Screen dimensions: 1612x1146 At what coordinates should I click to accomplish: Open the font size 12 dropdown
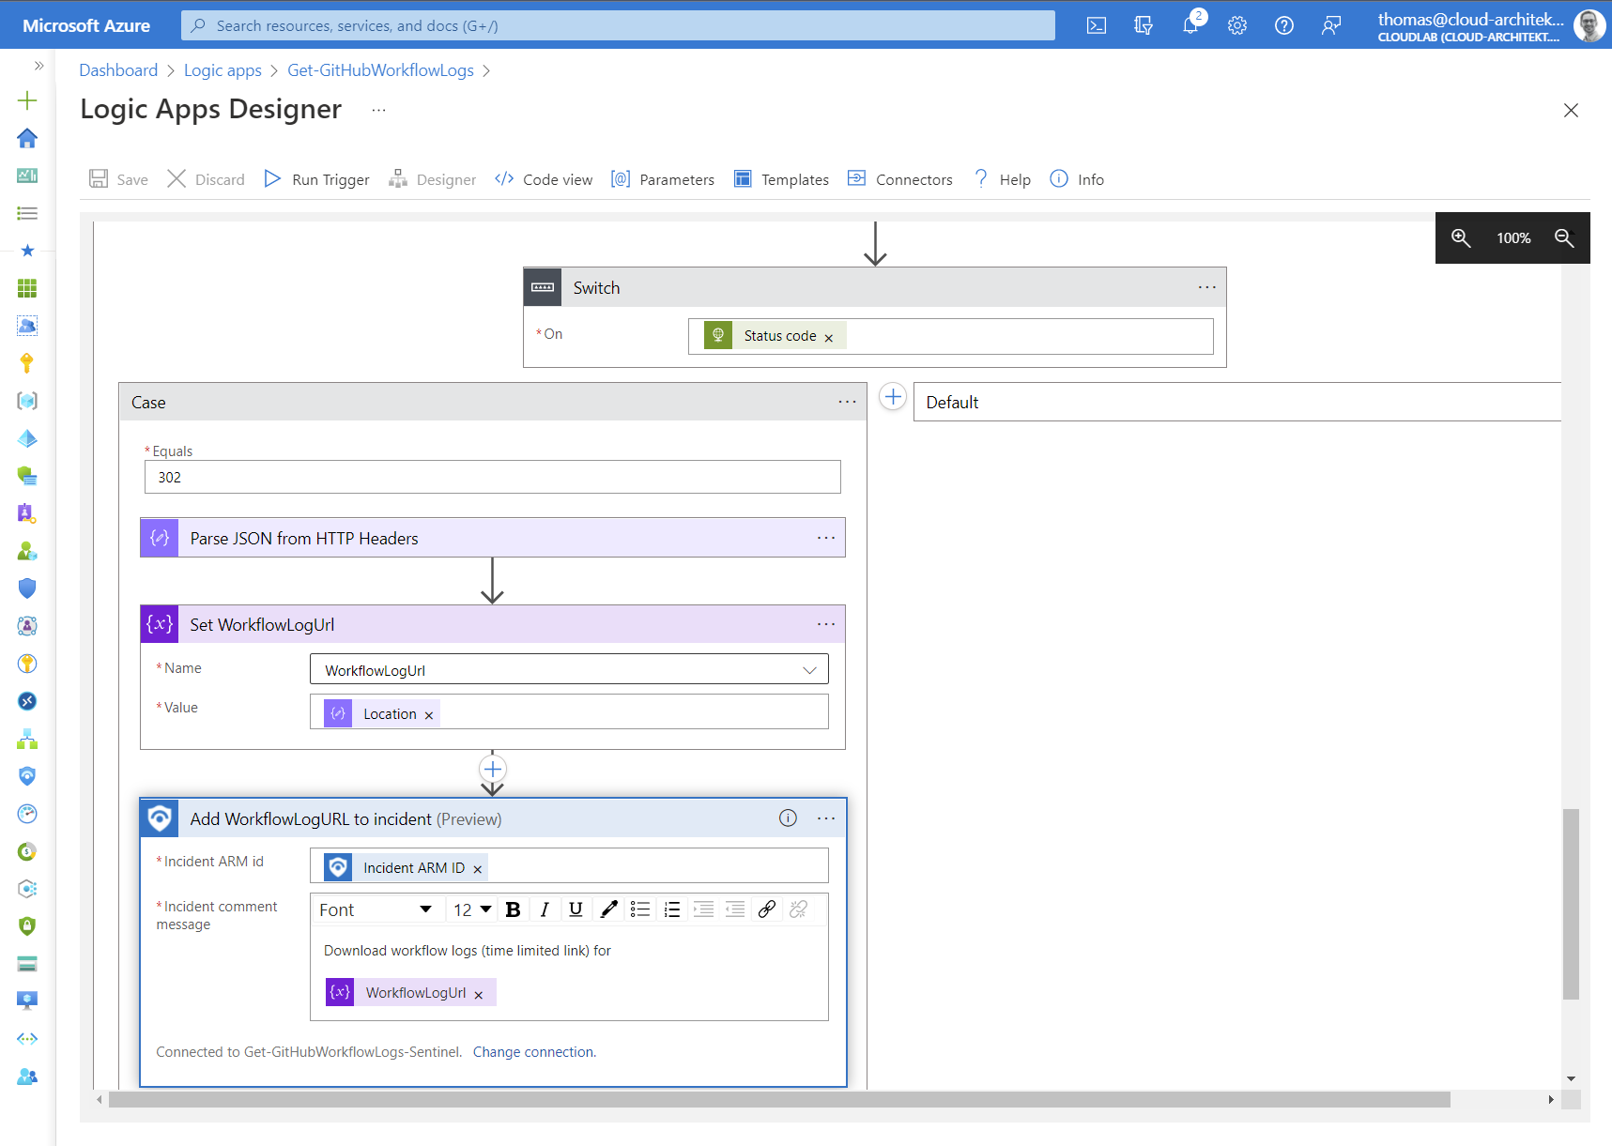point(472,909)
